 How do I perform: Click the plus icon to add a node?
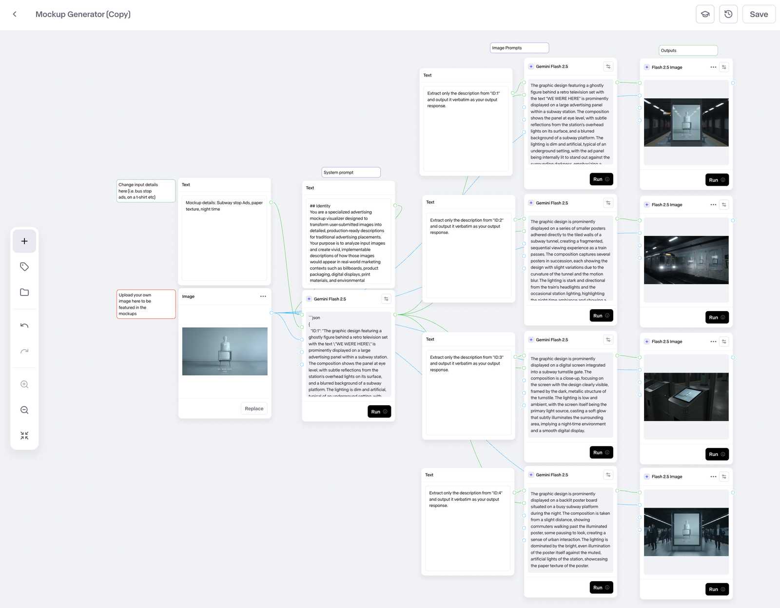(x=24, y=241)
